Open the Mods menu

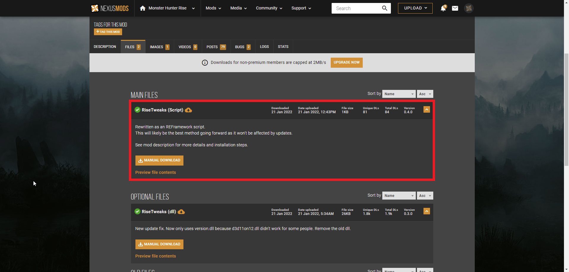coord(213,8)
